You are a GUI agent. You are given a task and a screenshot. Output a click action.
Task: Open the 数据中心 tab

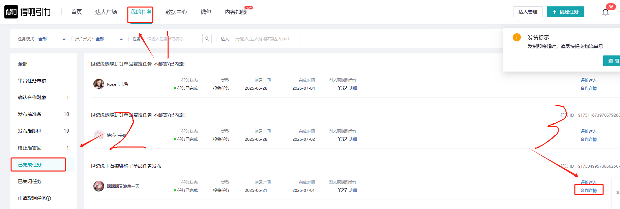pos(176,12)
